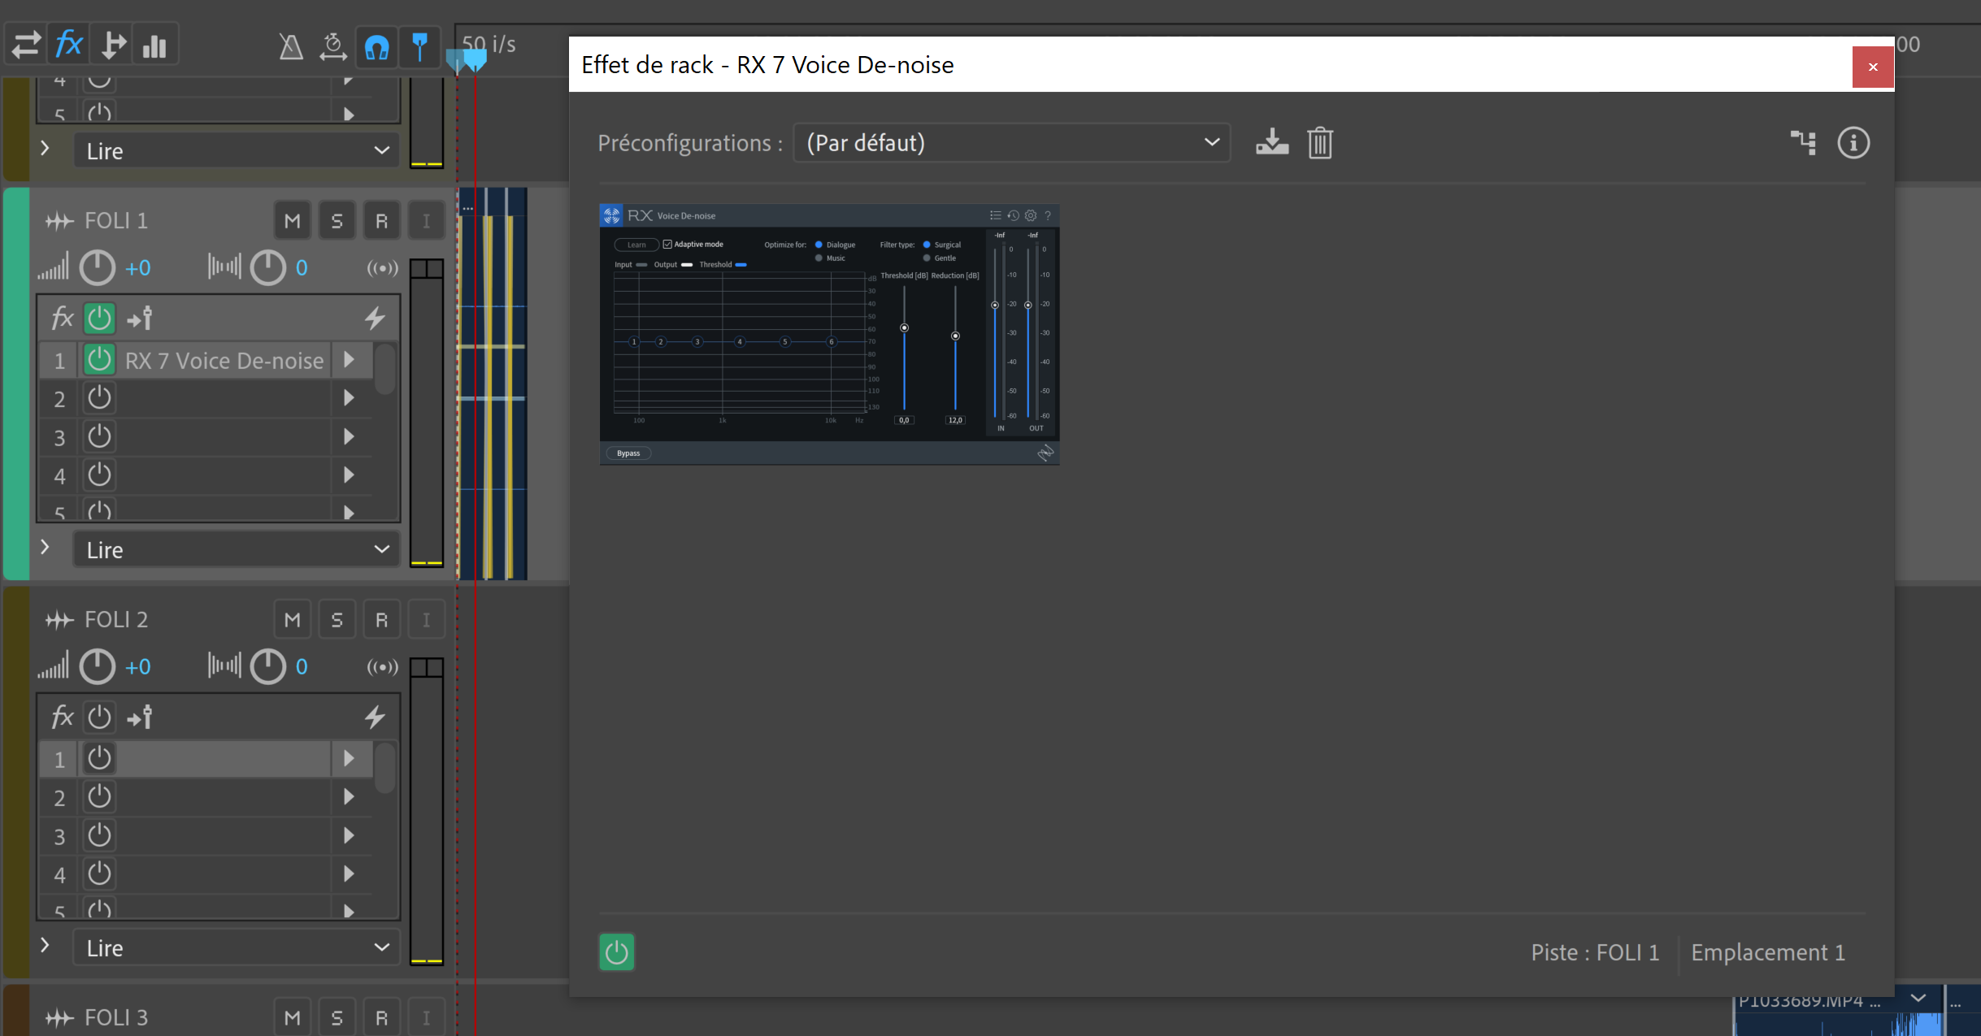The image size is (1981, 1036).
Task: Toggle the Adaptive mode checkbox
Action: tap(667, 245)
